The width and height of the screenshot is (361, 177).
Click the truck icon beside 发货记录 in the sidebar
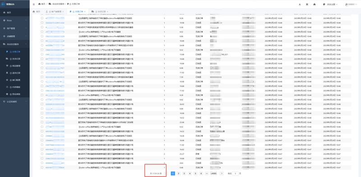point(7,59)
